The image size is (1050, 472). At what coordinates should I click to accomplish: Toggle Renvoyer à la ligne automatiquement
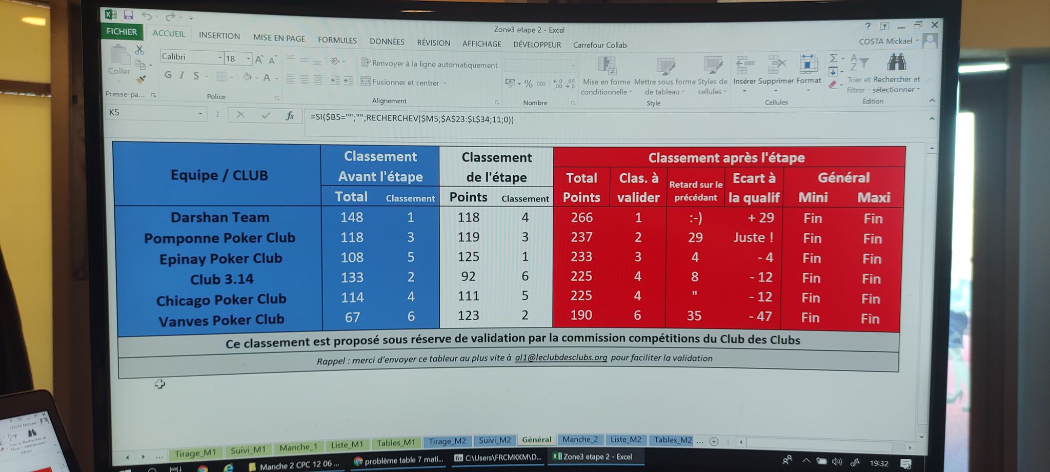click(x=429, y=64)
